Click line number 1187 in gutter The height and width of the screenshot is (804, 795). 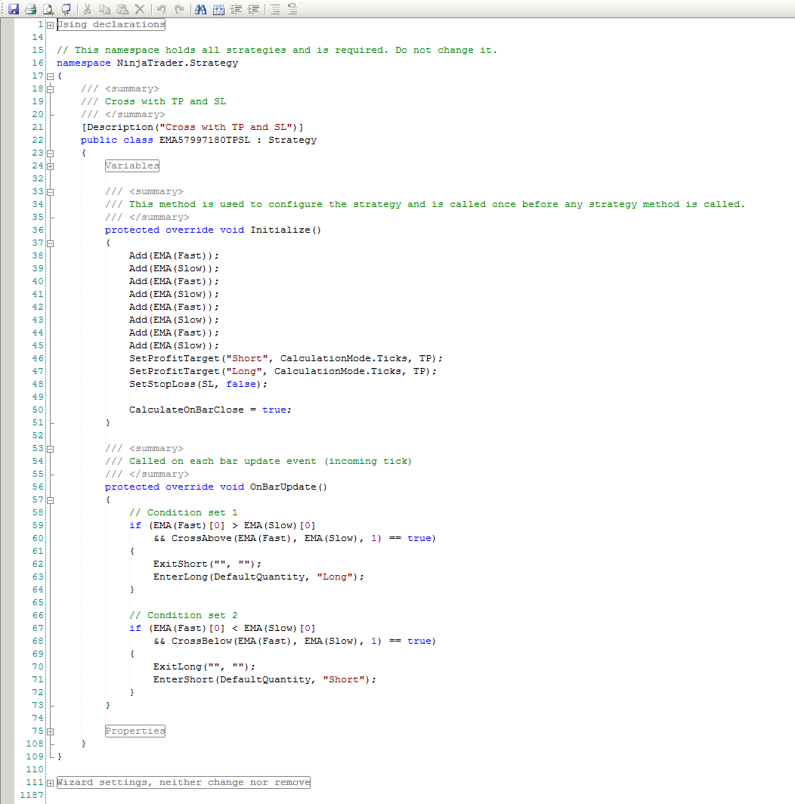point(32,795)
